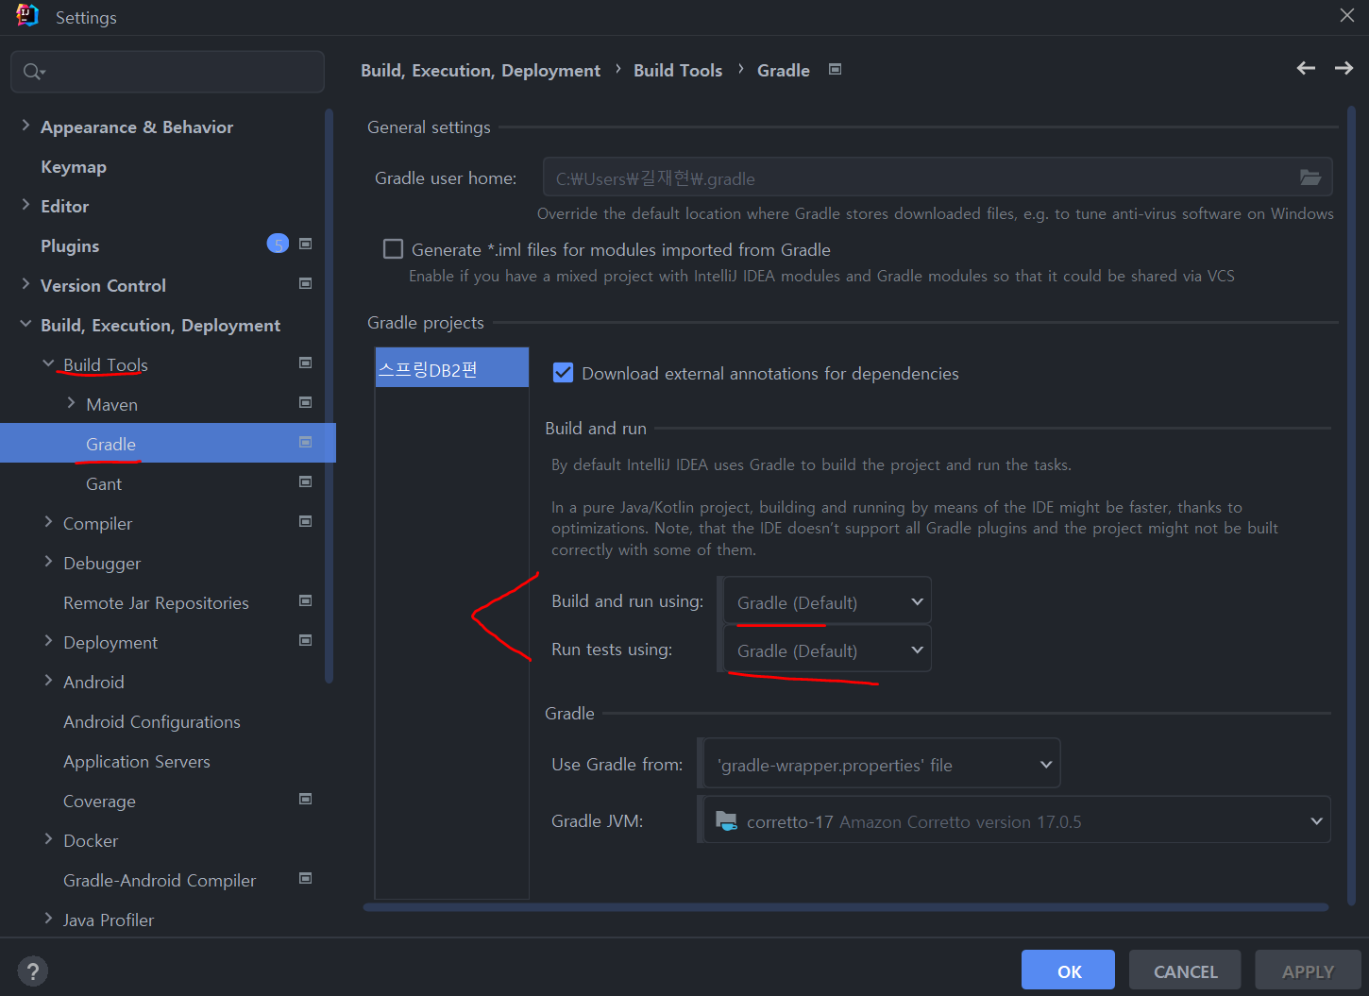The height and width of the screenshot is (996, 1369).
Task: Open help with question mark icon
Action: 32,971
